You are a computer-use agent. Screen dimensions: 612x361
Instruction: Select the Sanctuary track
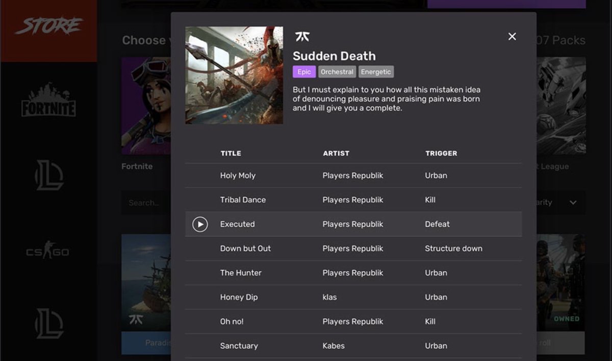239,346
